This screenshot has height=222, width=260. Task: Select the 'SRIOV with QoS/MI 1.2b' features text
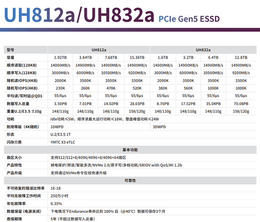161,165
